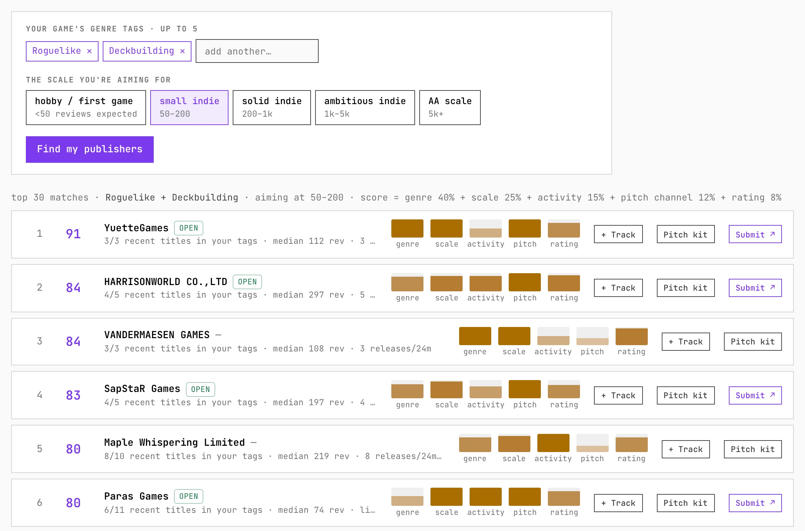Track VANDERMAESEN GAMES
805x531 pixels.
tap(686, 342)
